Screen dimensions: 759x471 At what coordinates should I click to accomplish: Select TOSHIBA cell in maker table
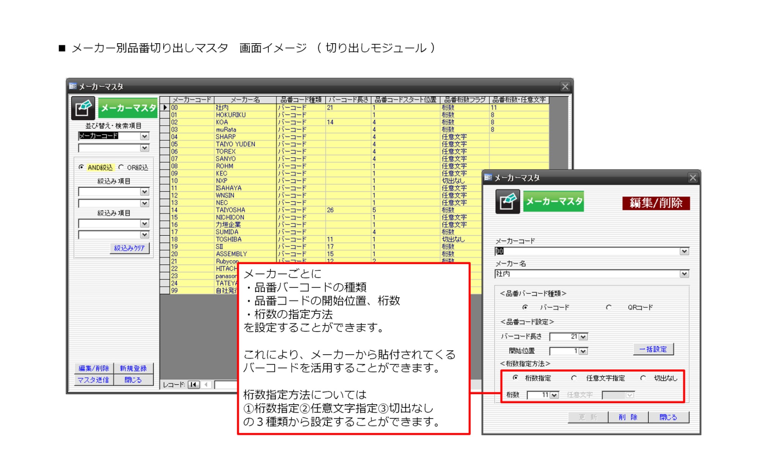(246, 239)
